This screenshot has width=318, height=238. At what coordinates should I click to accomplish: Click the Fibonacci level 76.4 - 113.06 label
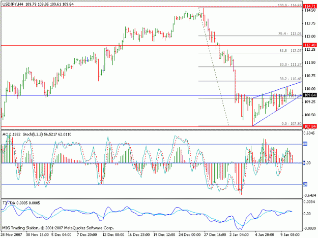[x=290, y=33]
